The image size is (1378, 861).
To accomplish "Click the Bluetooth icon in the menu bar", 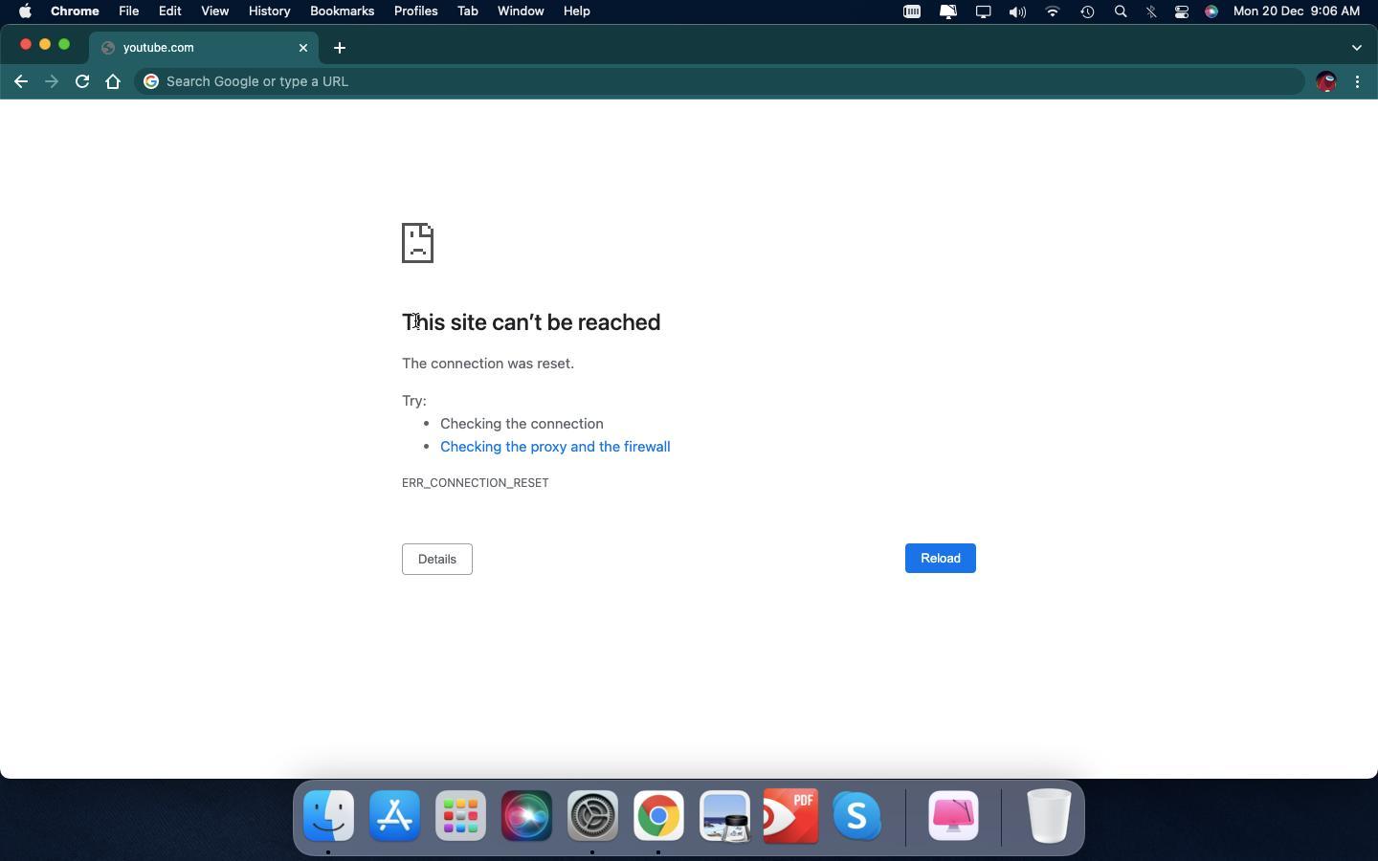I will point(1151,11).
